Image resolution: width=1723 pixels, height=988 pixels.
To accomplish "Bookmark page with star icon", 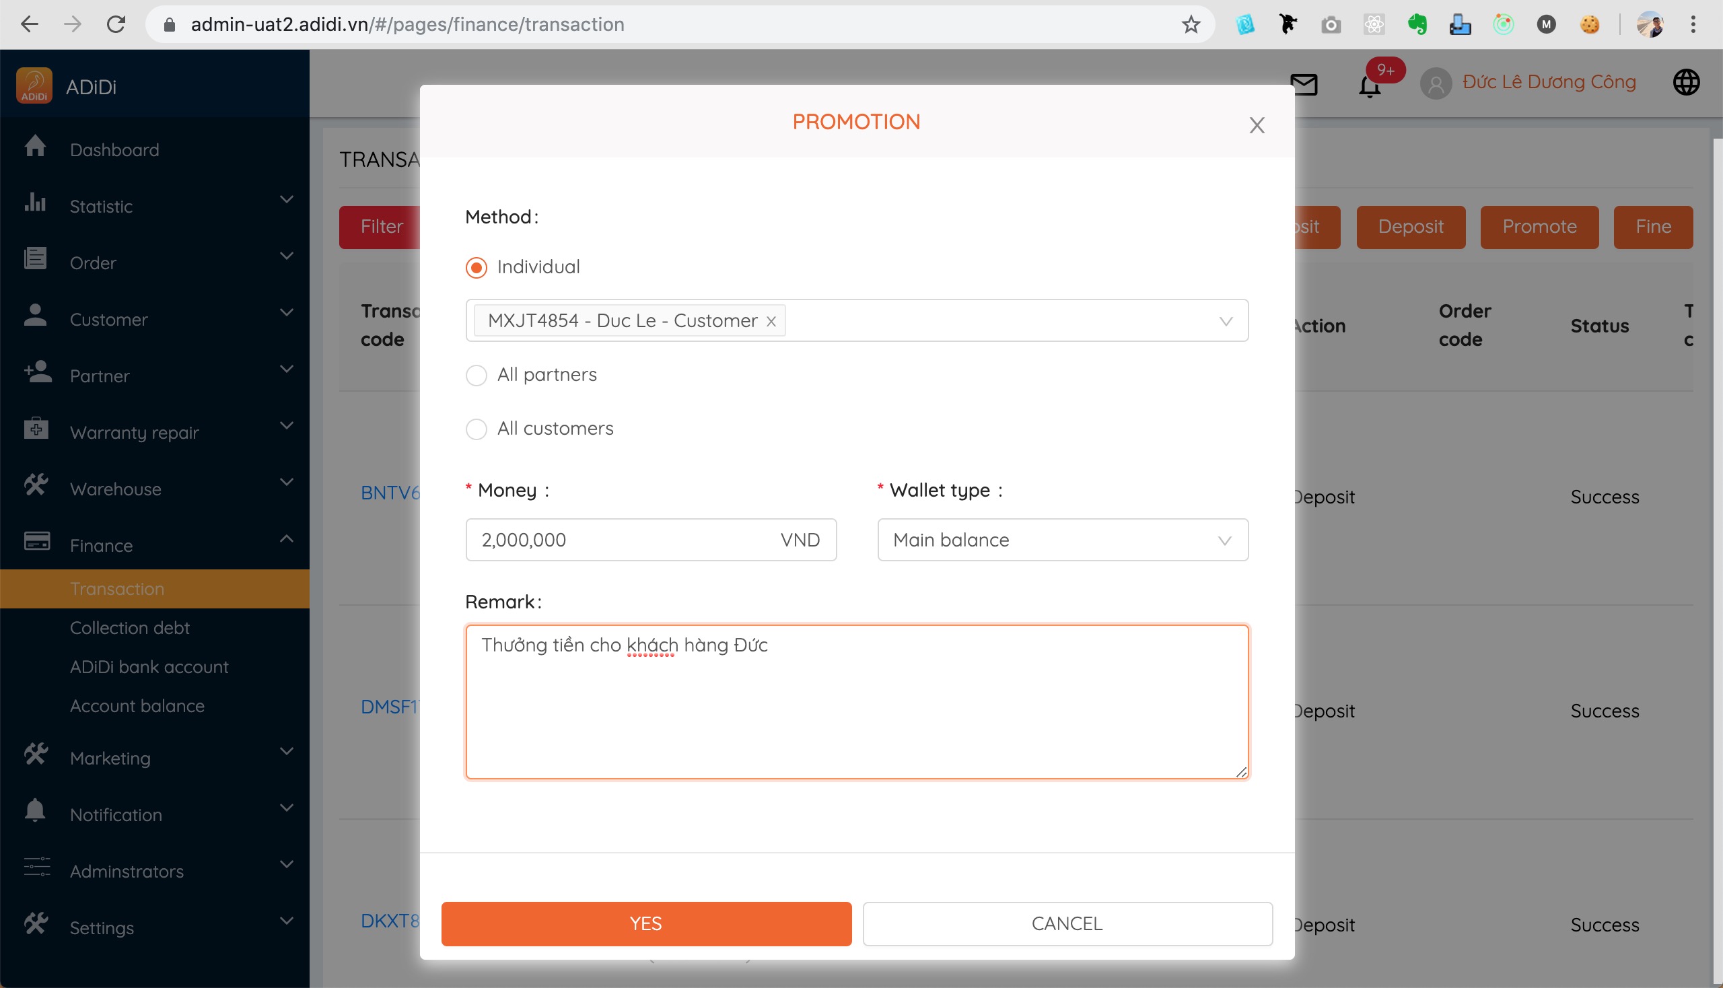I will coord(1191,24).
